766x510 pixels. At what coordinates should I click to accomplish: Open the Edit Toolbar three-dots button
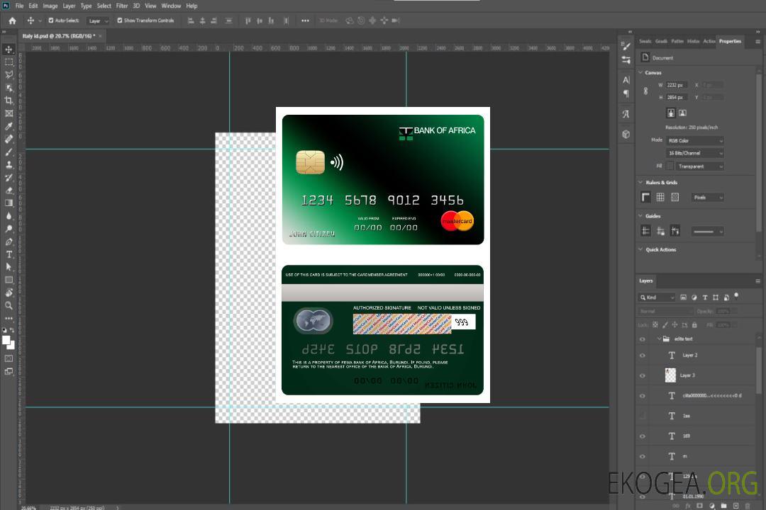pos(9,318)
